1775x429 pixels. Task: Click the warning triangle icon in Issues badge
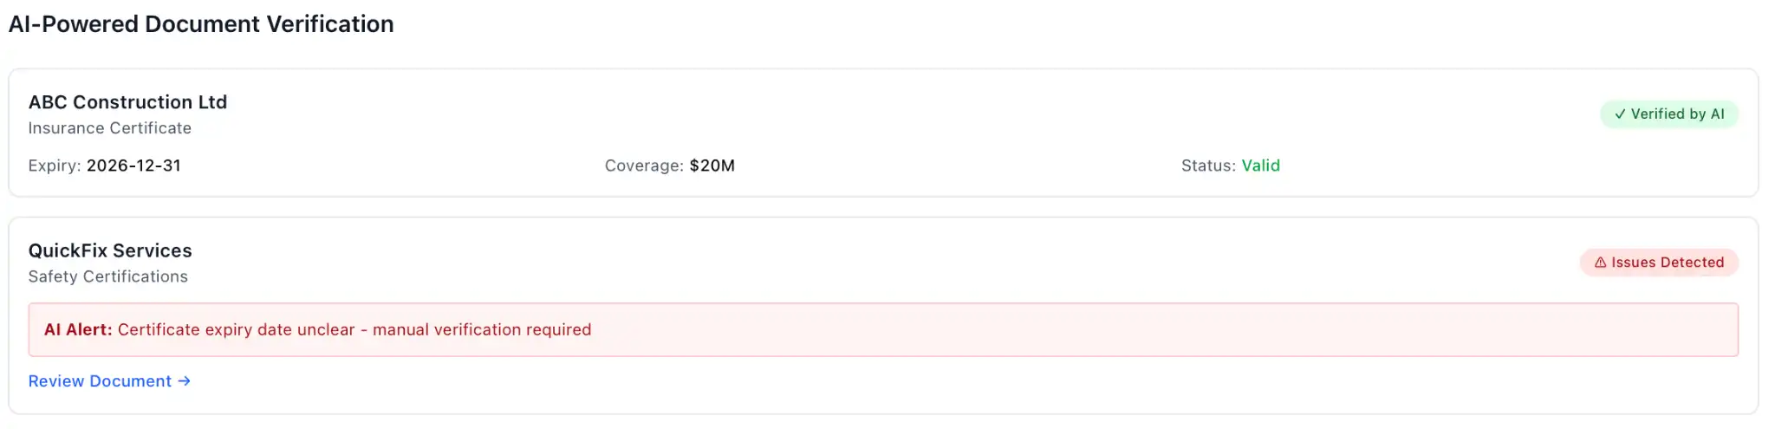click(1601, 263)
